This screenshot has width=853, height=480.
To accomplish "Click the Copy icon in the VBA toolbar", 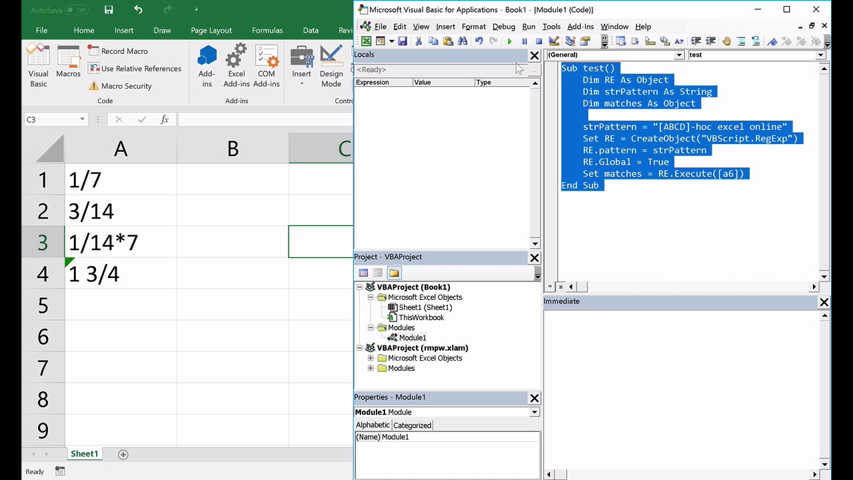I will (x=433, y=41).
